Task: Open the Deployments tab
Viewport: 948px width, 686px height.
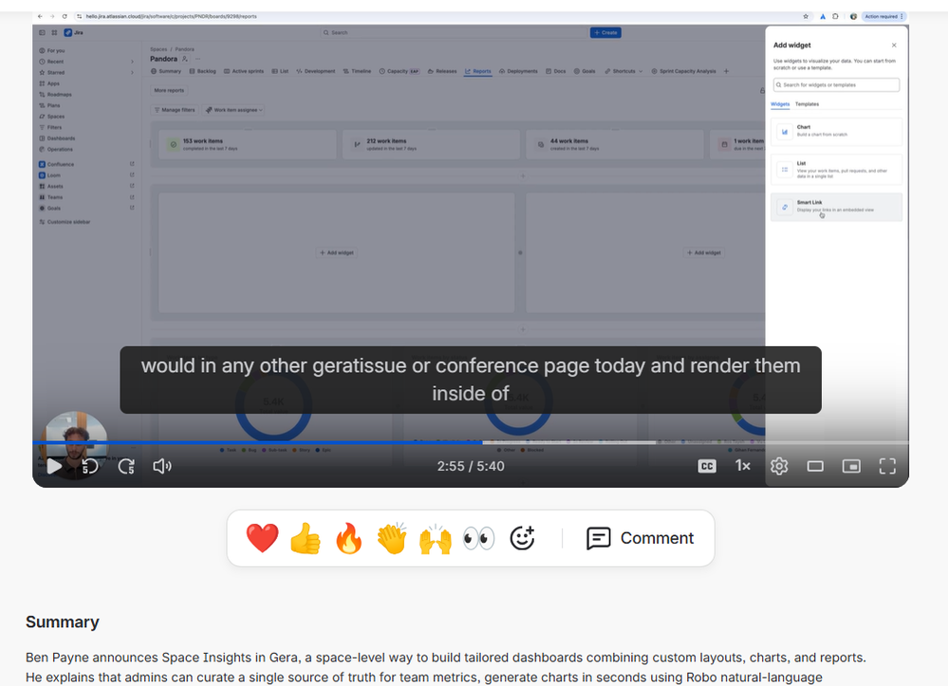Action: pyautogui.click(x=518, y=71)
